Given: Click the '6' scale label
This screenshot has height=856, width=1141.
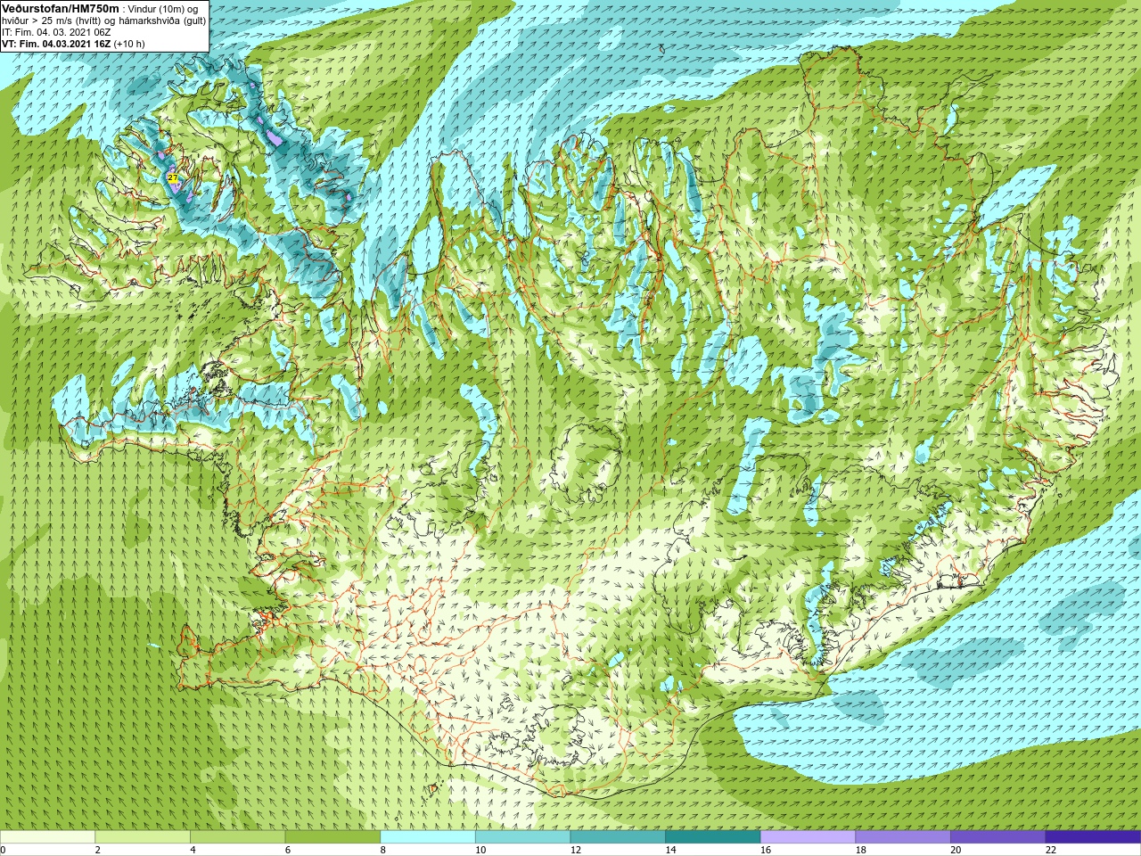Looking at the screenshot, I should coord(289,850).
